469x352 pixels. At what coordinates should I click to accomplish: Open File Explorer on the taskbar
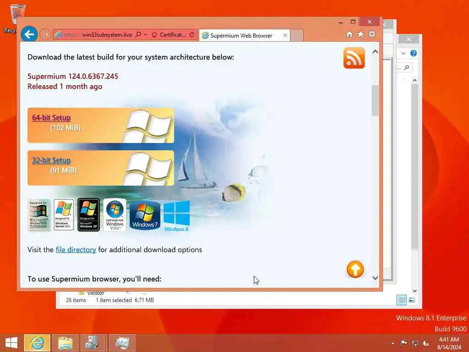coord(65,343)
